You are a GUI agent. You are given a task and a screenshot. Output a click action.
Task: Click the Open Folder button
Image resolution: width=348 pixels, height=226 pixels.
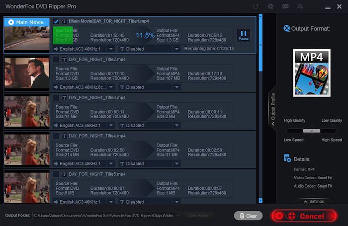[198, 216]
